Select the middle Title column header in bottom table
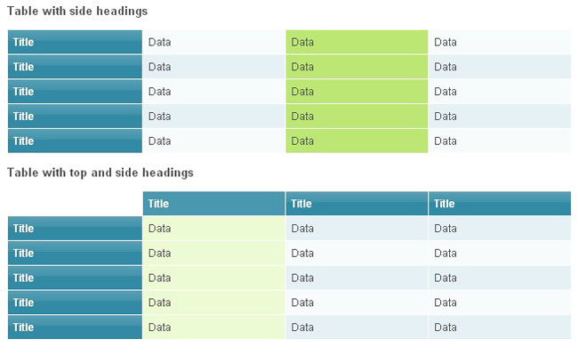 point(357,204)
